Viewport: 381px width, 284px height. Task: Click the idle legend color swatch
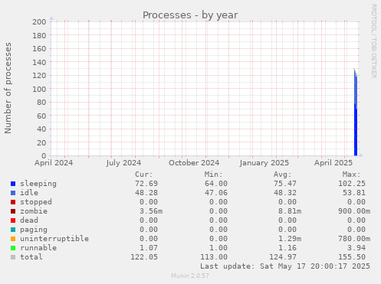click(x=13, y=193)
